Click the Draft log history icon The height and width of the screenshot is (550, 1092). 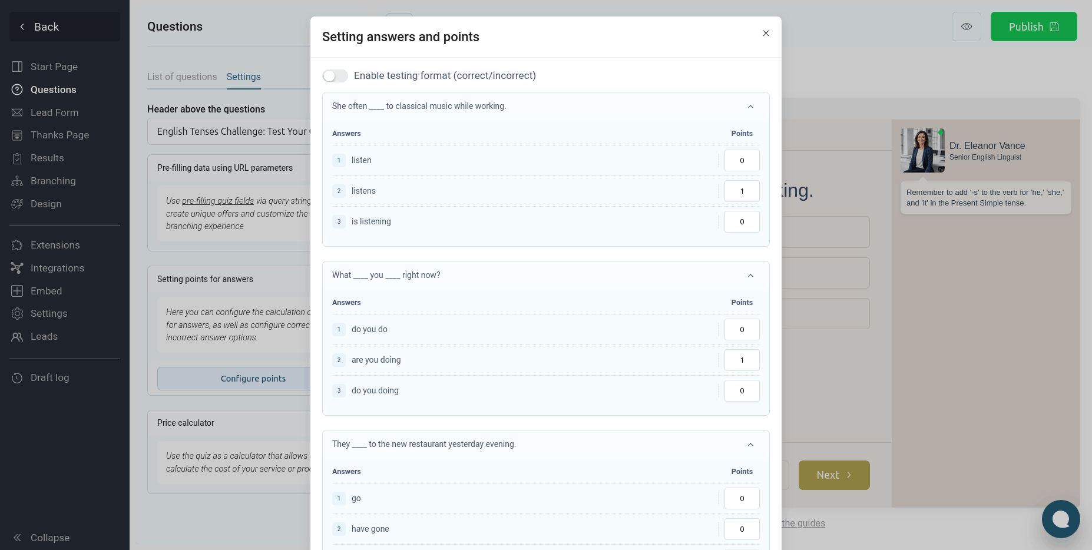point(17,377)
